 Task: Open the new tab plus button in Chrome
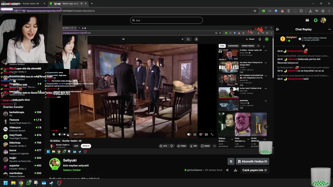(x=92, y=4)
